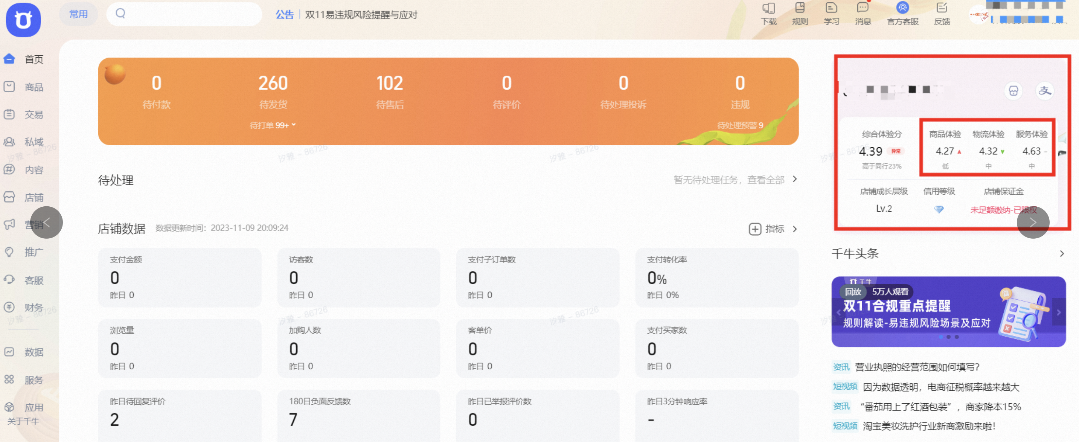
Task: Expand the 待打单 99+ dropdown
Action: (273, 125)
